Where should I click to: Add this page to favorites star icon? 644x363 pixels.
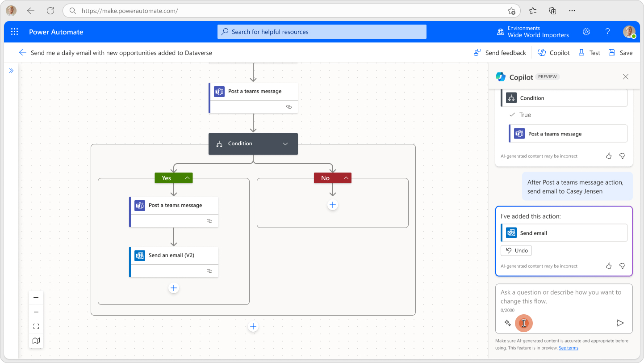pyautogui.click(x=511, y=11)
